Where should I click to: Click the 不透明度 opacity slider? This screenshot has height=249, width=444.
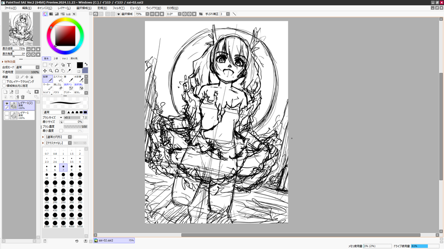pyautogui.click(x=27, y=72)
